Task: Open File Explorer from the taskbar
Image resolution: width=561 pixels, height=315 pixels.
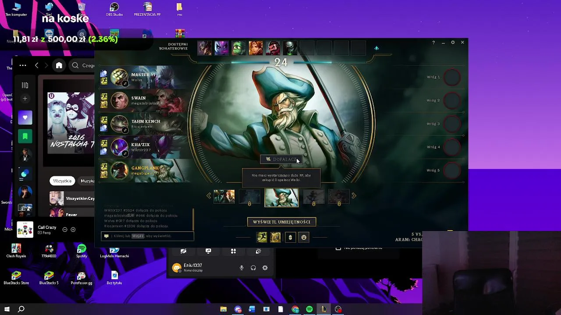Action: coord(224,309)
